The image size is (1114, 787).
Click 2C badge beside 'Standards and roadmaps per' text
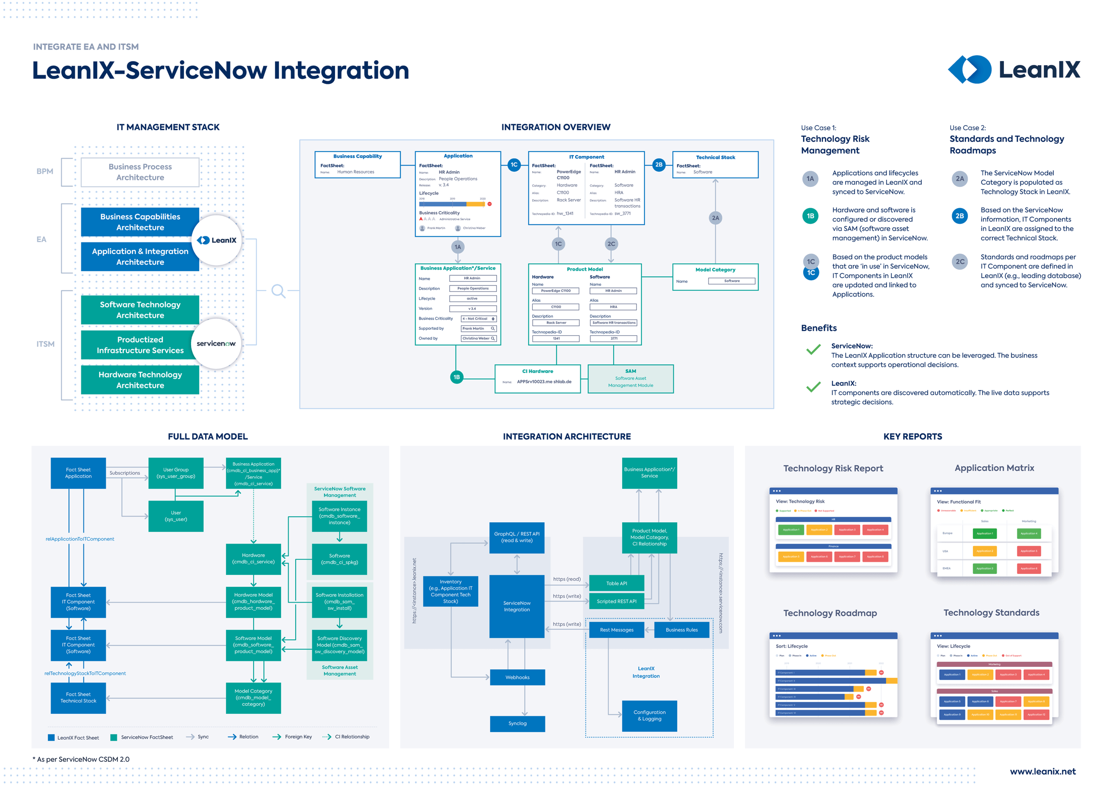click(x=959, y=262)
